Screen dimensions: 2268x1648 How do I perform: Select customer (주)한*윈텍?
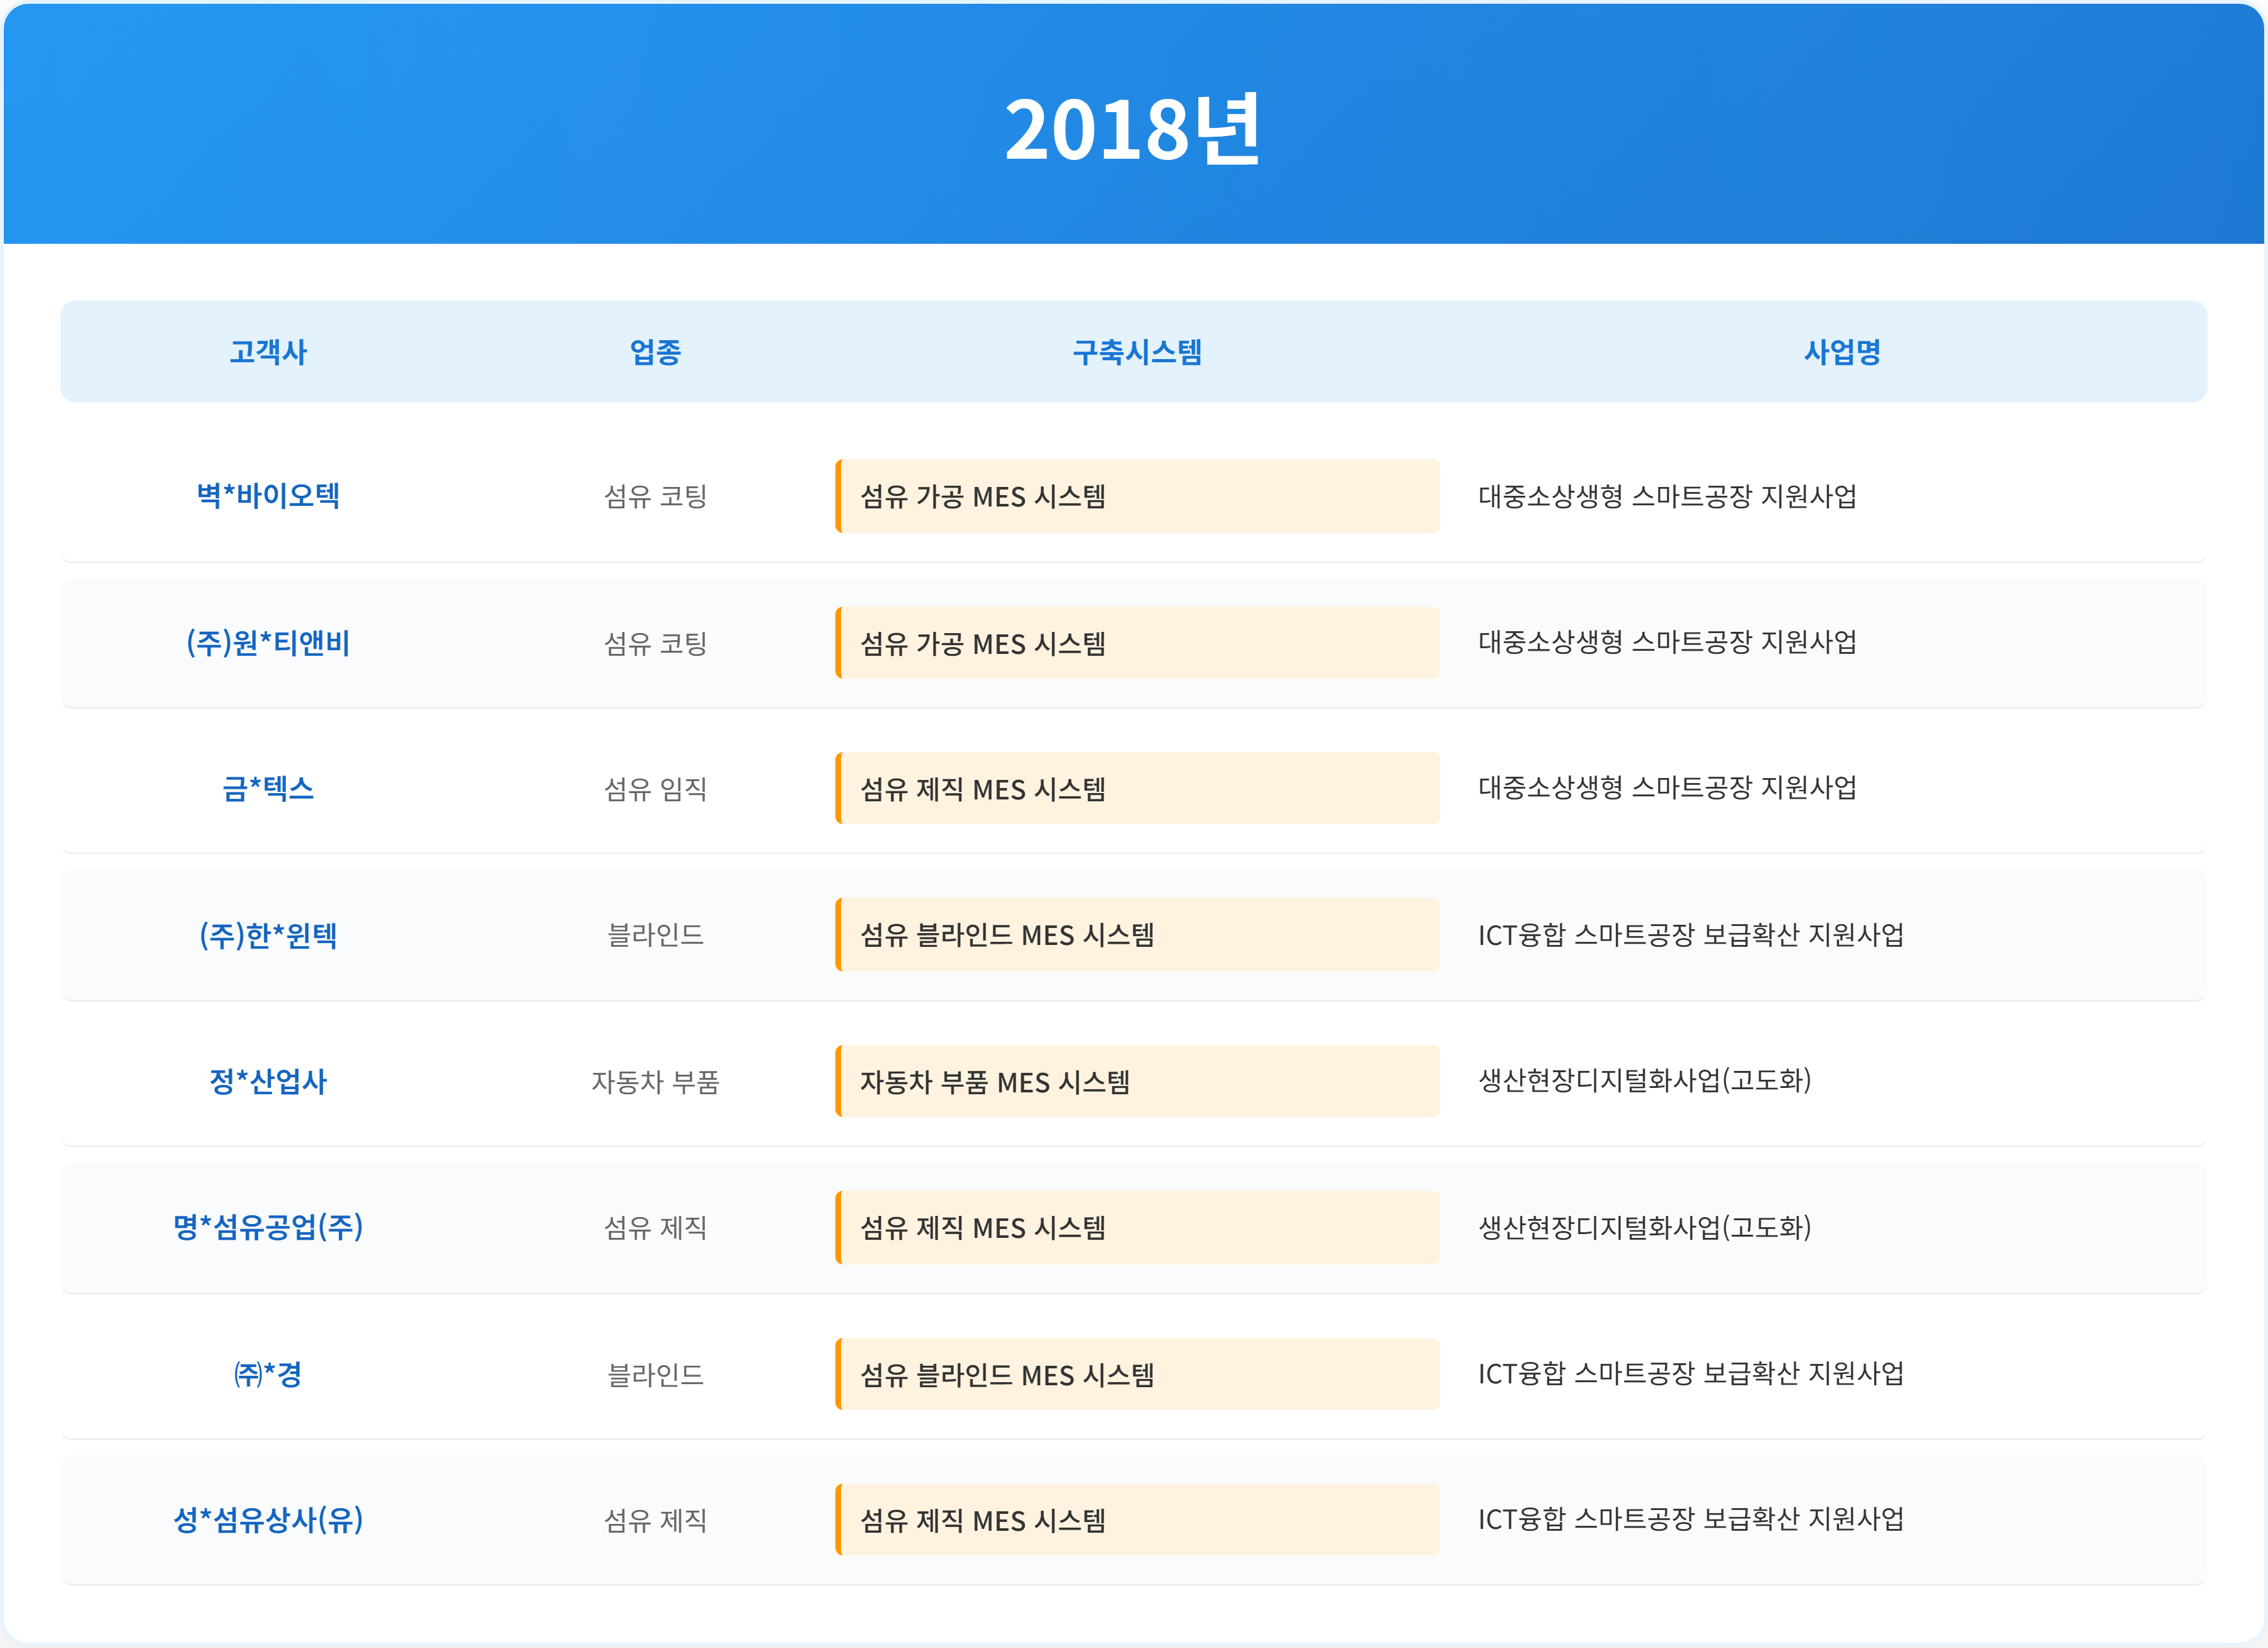point(268,935)
